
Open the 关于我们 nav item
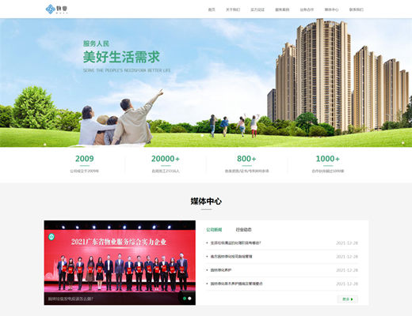point(233,9)
